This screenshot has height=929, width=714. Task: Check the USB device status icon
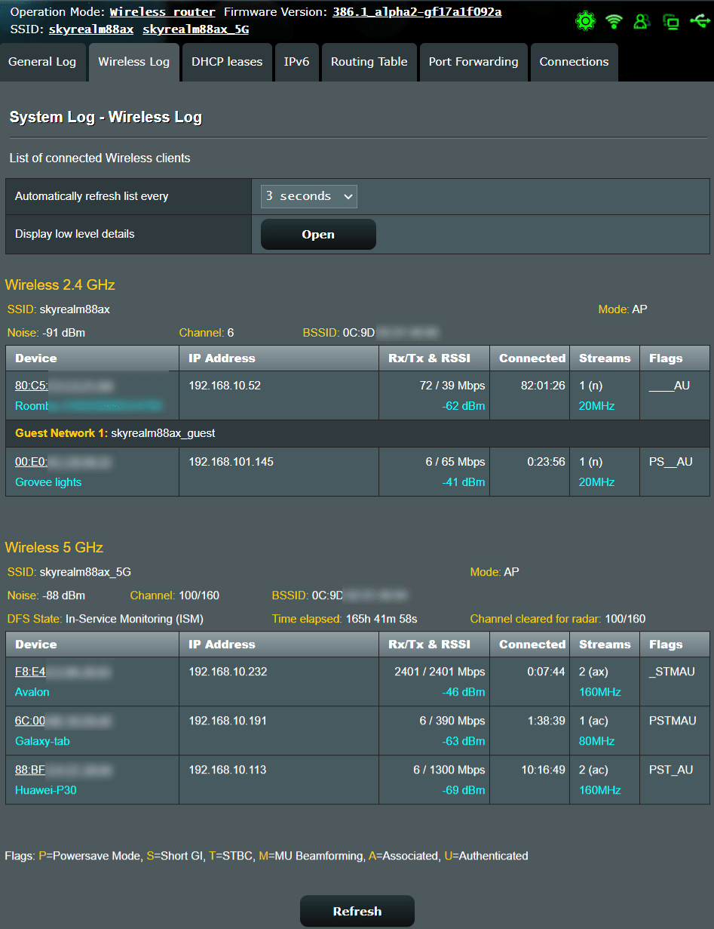pos(699,21)
